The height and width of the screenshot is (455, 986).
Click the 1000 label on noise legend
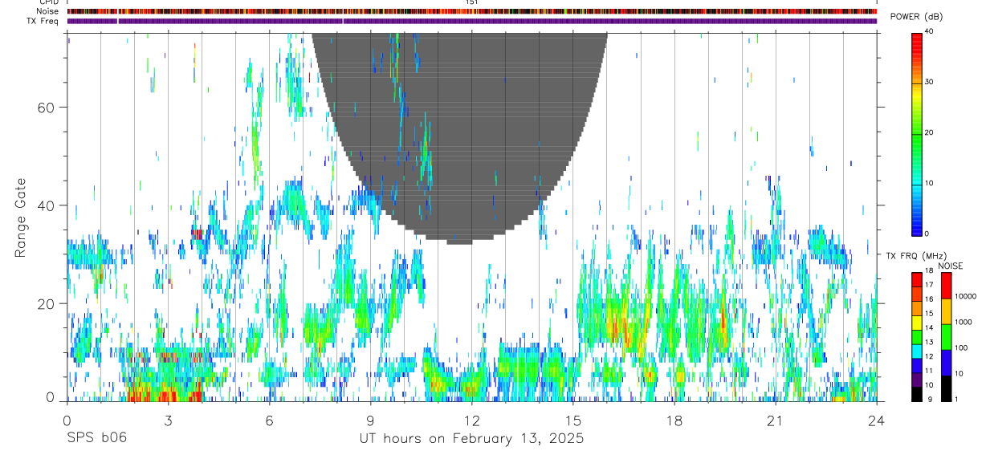point(964,322)
